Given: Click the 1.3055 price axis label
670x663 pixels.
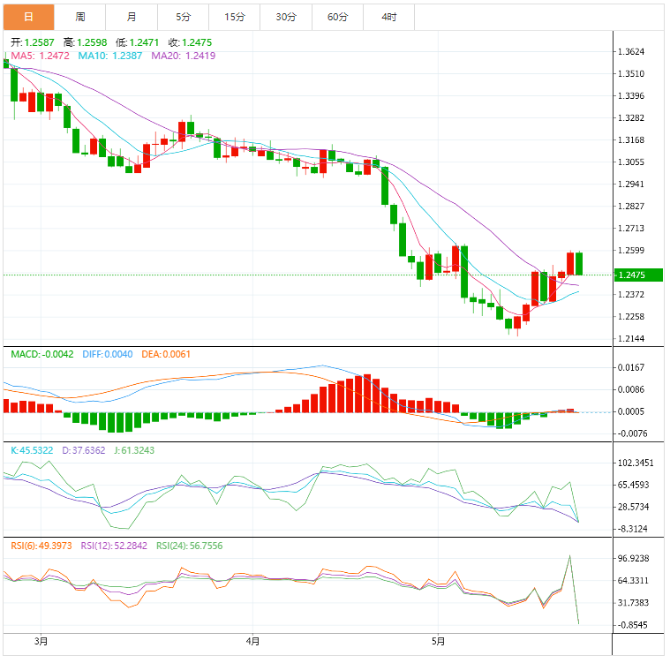Looking at the screenshot, I should (x=631, y=162).
